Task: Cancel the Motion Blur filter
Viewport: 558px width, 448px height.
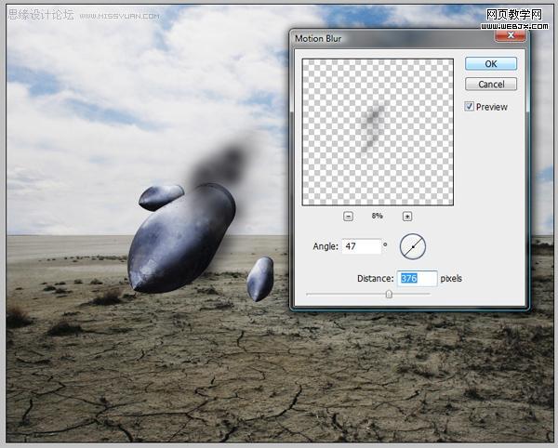Action: [x=491, y=85]
